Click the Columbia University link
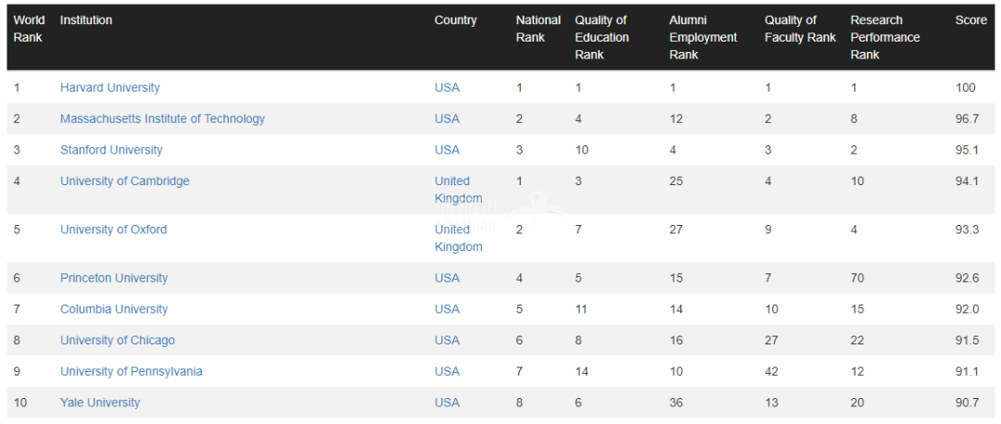Image resolution: width=1001 pixels, height=424 pixels. point(114,309)
